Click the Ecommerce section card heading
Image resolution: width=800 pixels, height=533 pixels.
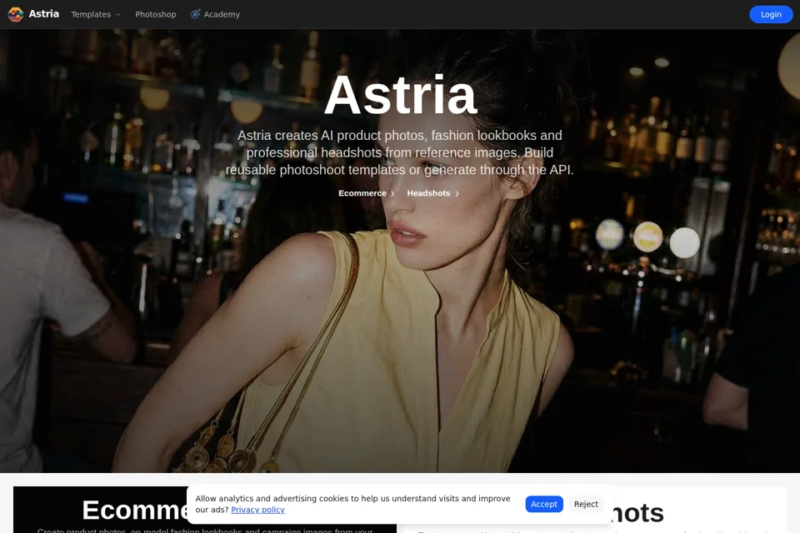(x=137, y=510)
